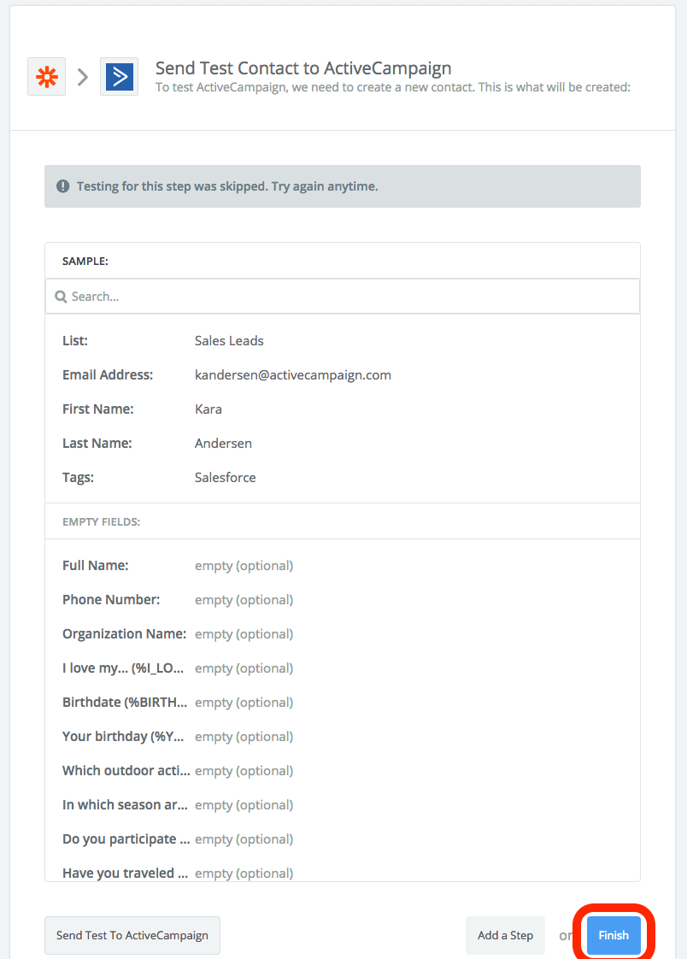Click the chevron arrow between app icons
This screenshot has height=959, width=687.
tap(83, 77)
